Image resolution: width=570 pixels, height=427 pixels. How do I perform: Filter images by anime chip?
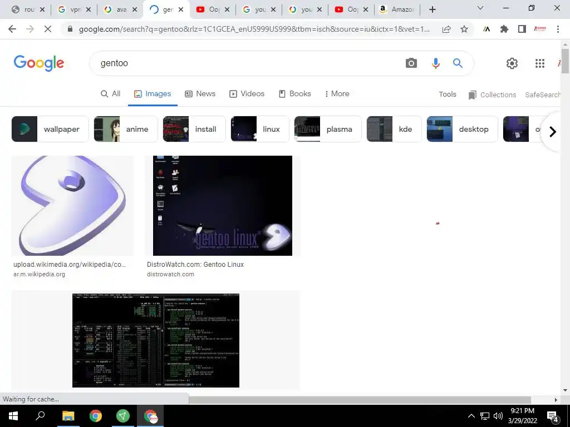(126, 129)
